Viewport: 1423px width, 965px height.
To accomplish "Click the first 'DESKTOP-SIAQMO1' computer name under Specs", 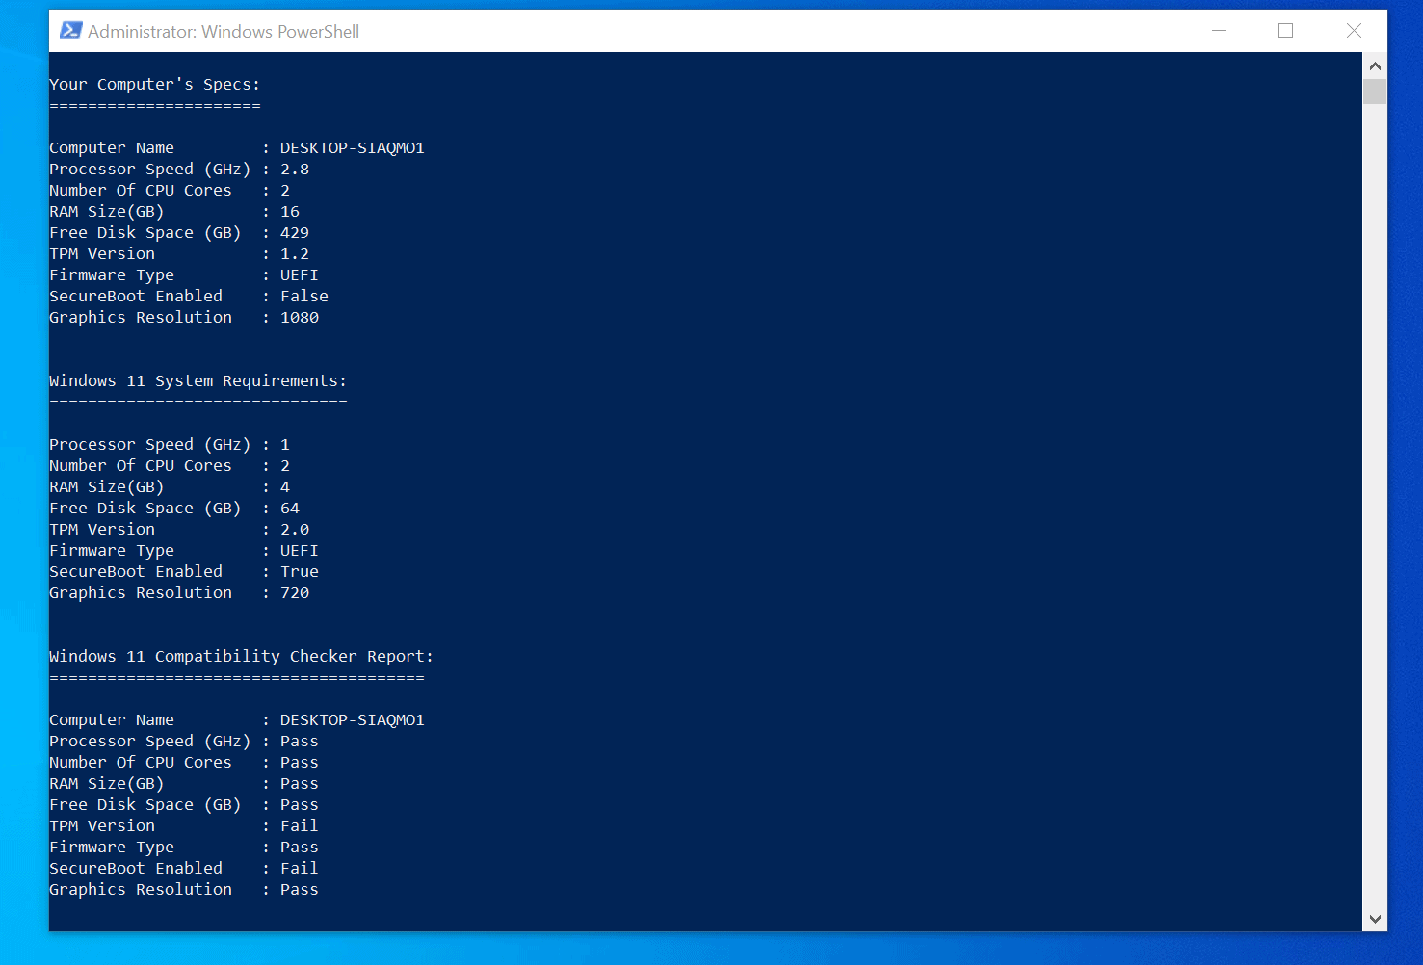I will pyautogui.click(x=352, y=148).
